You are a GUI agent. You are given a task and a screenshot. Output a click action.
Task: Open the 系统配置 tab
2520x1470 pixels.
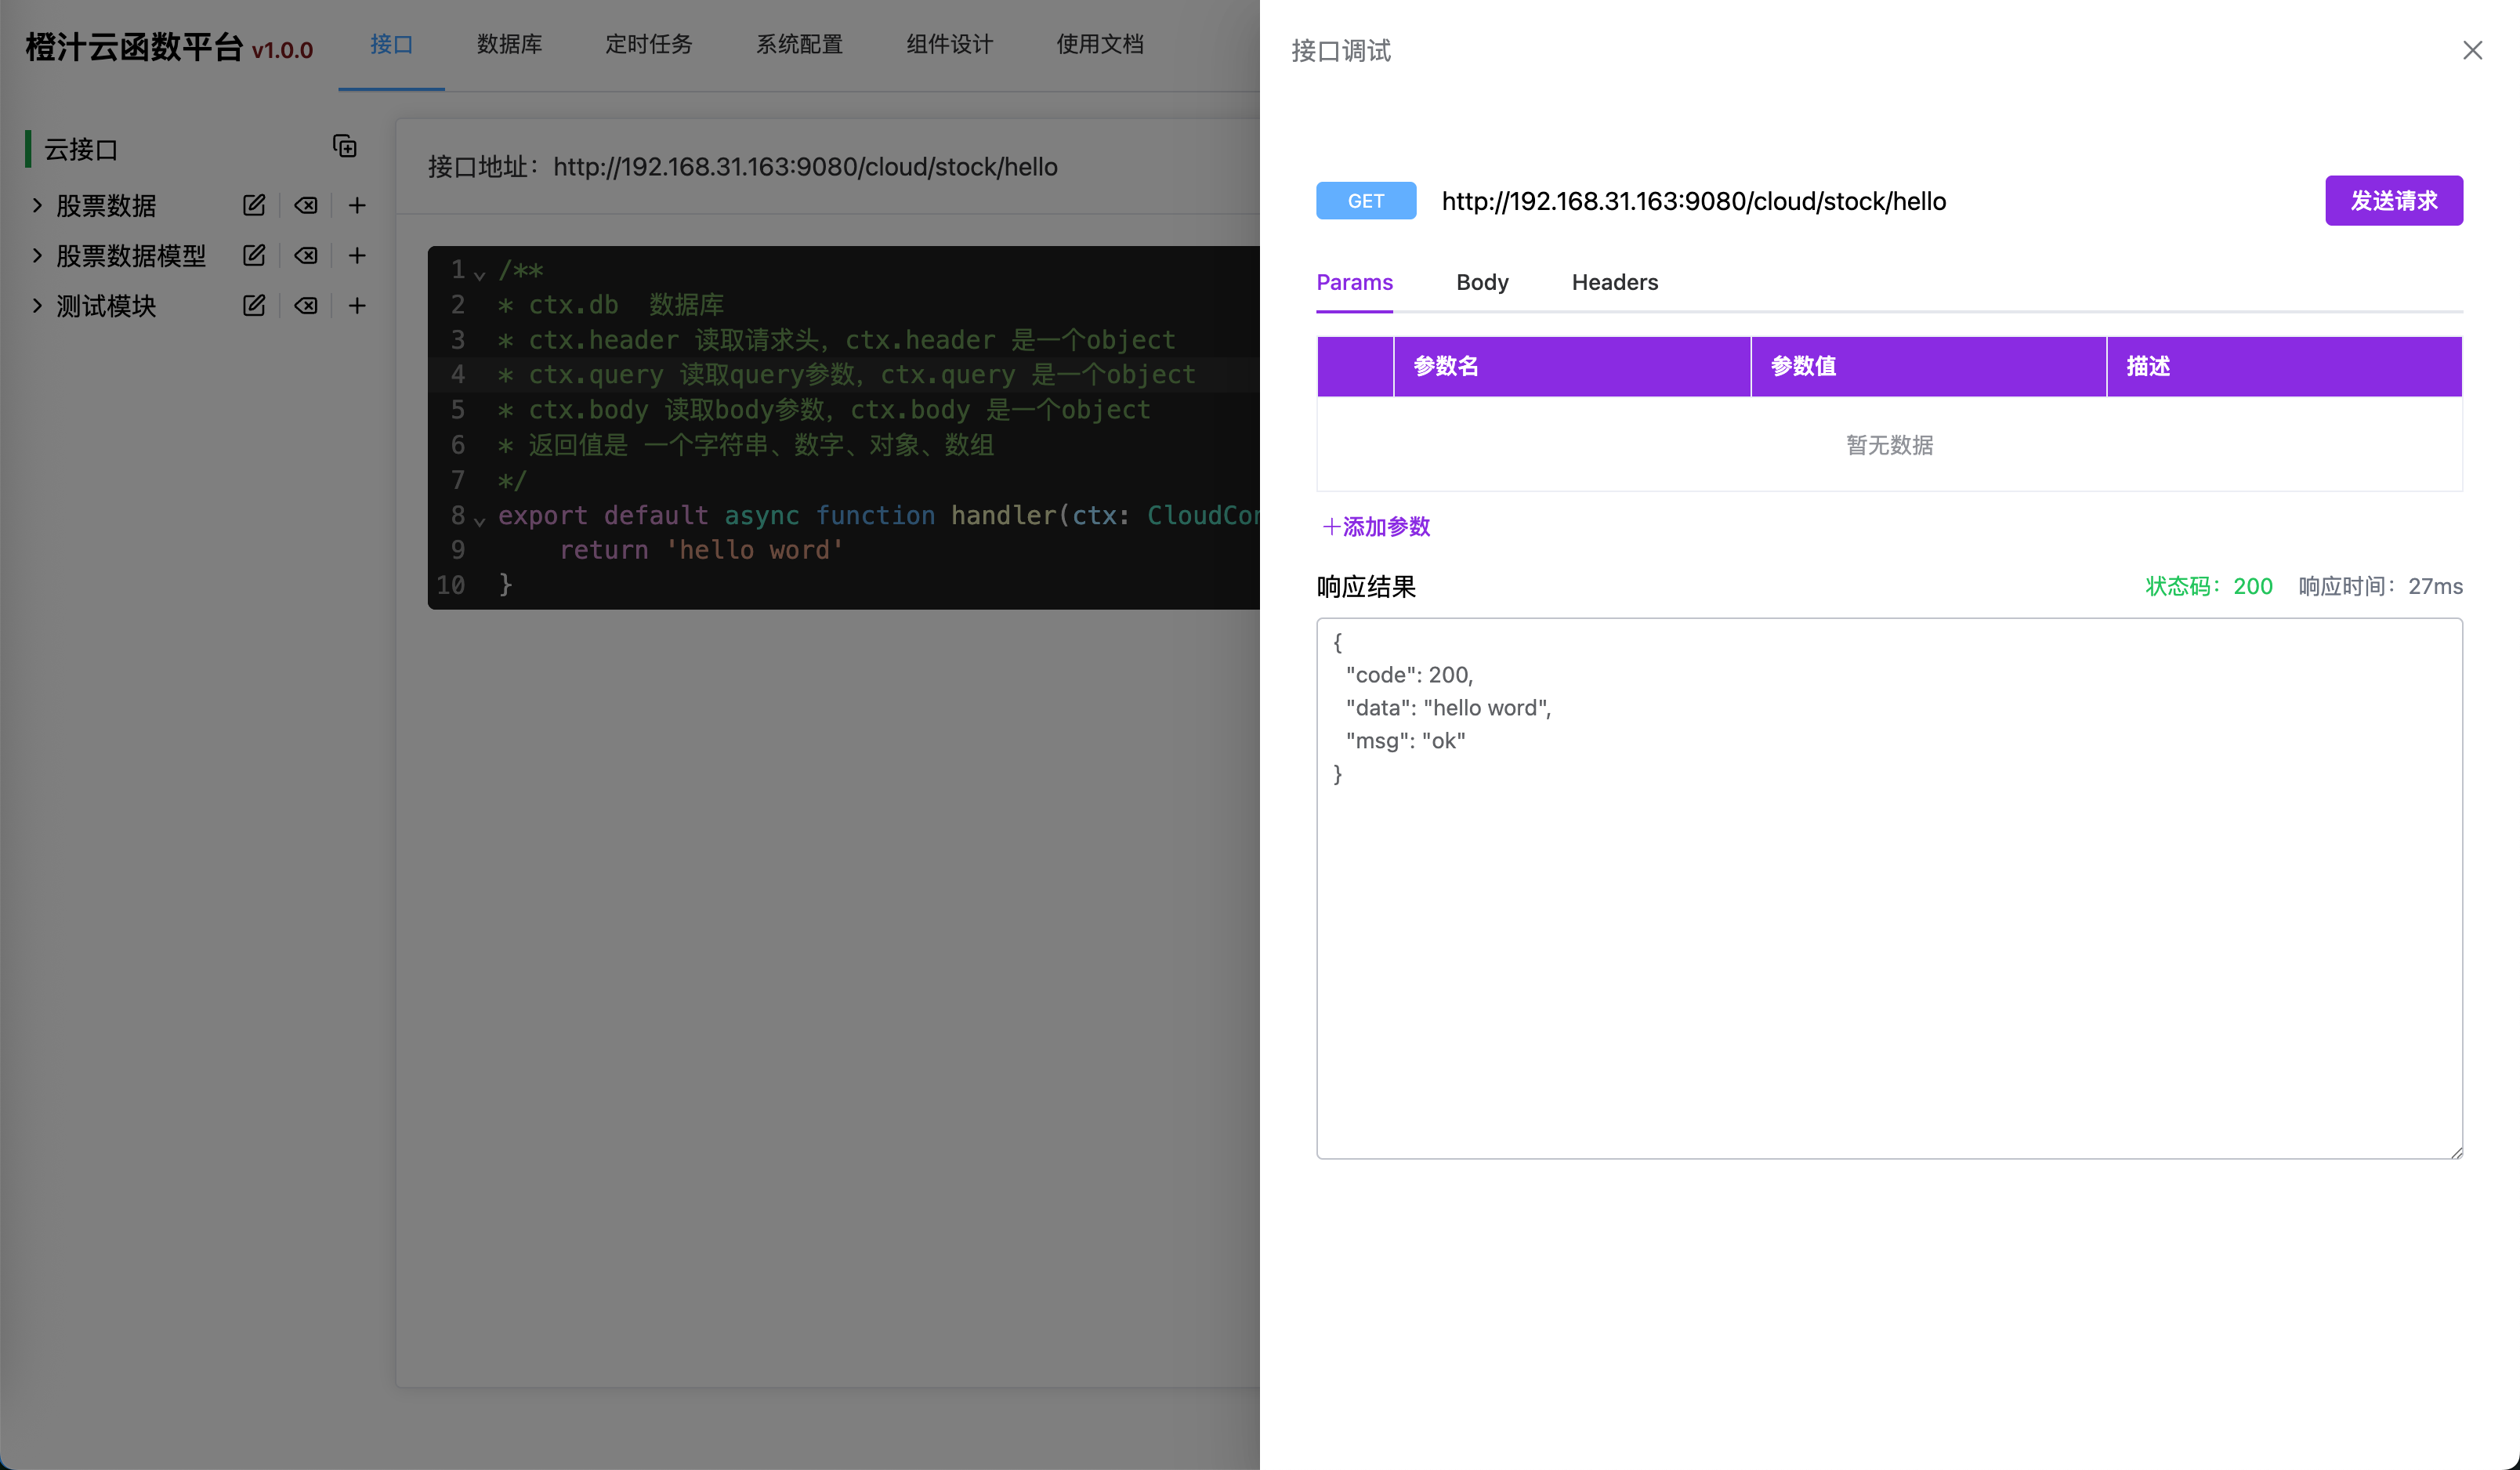point(799,44)
